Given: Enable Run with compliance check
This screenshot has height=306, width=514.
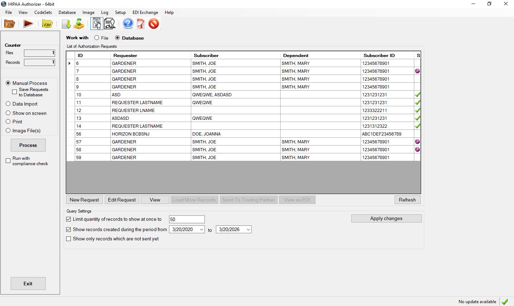Looking at the screenshot, I should pyautogui.click(x=8, y=161).
